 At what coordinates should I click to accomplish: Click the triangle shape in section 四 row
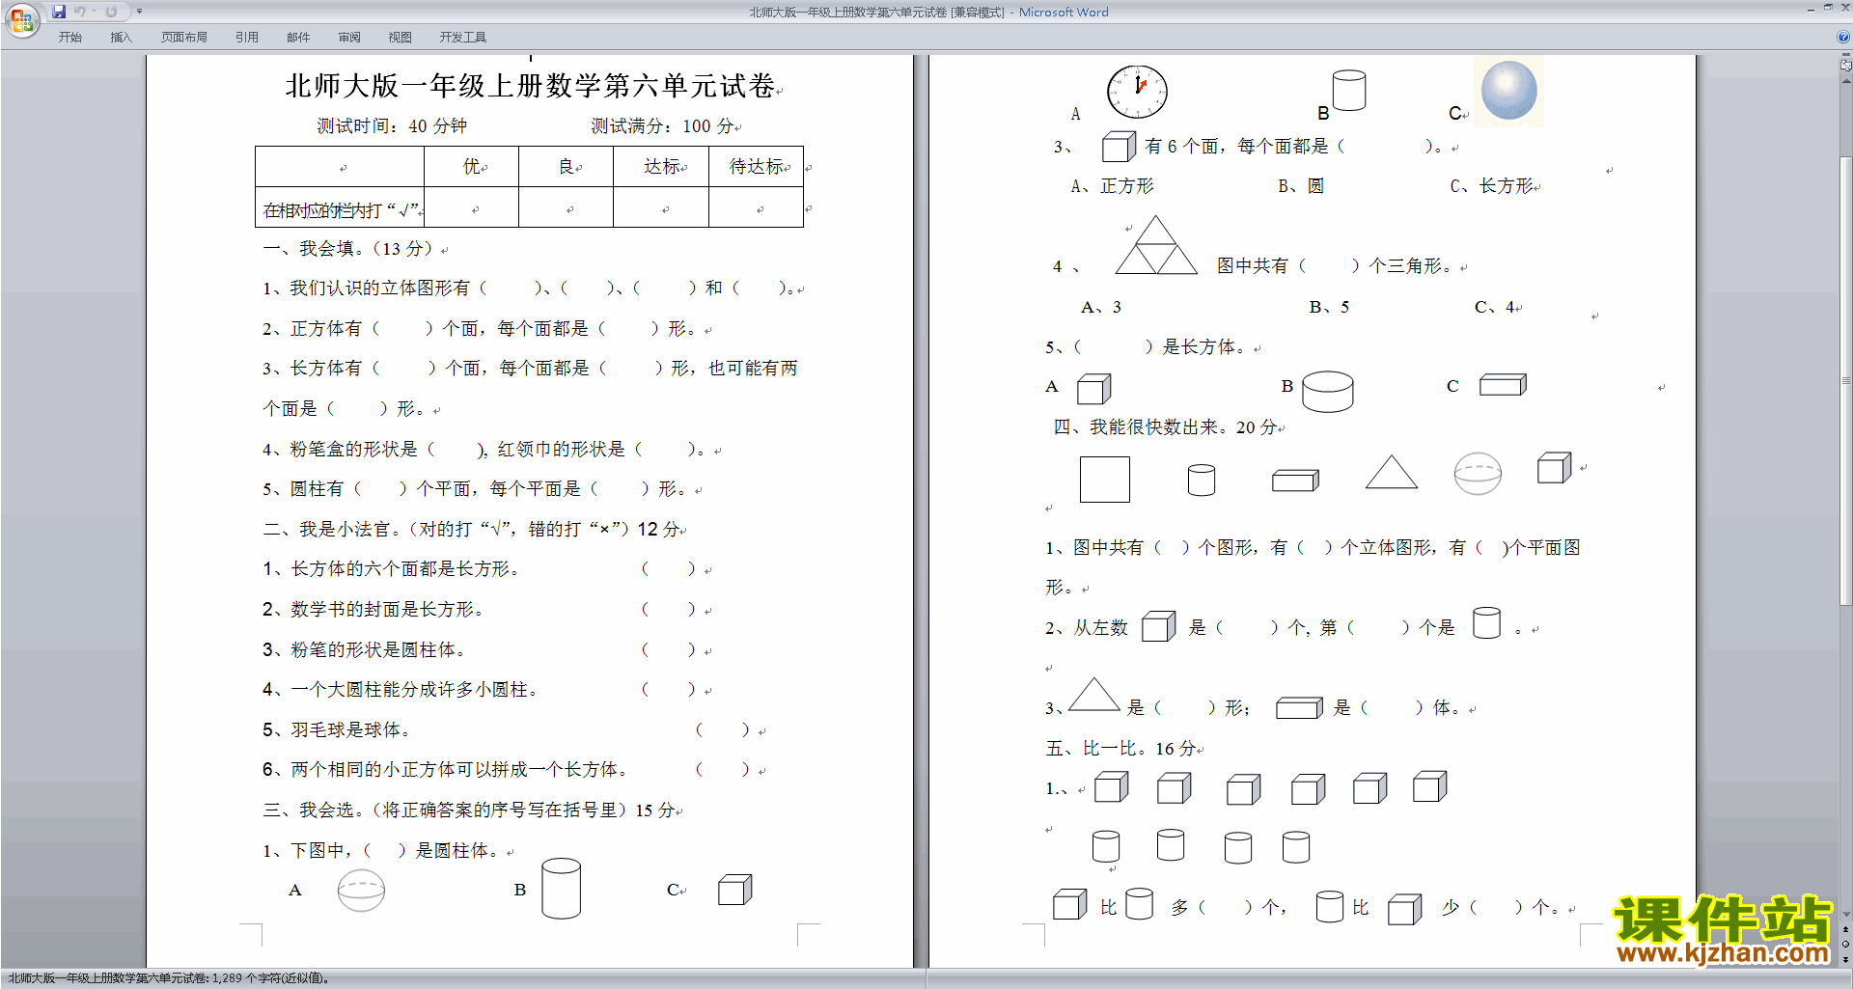click(x=1391, y=472)
